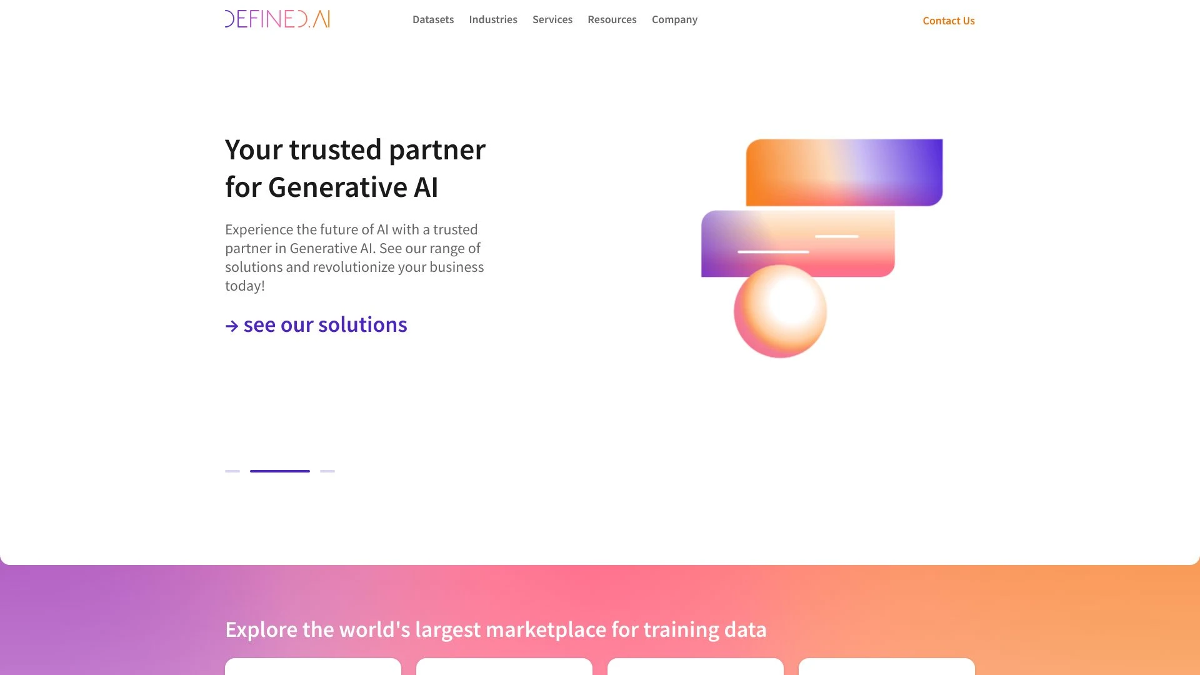Open the Industries navigation menu
Viewport: 1200px width, 675px height.
493,20
